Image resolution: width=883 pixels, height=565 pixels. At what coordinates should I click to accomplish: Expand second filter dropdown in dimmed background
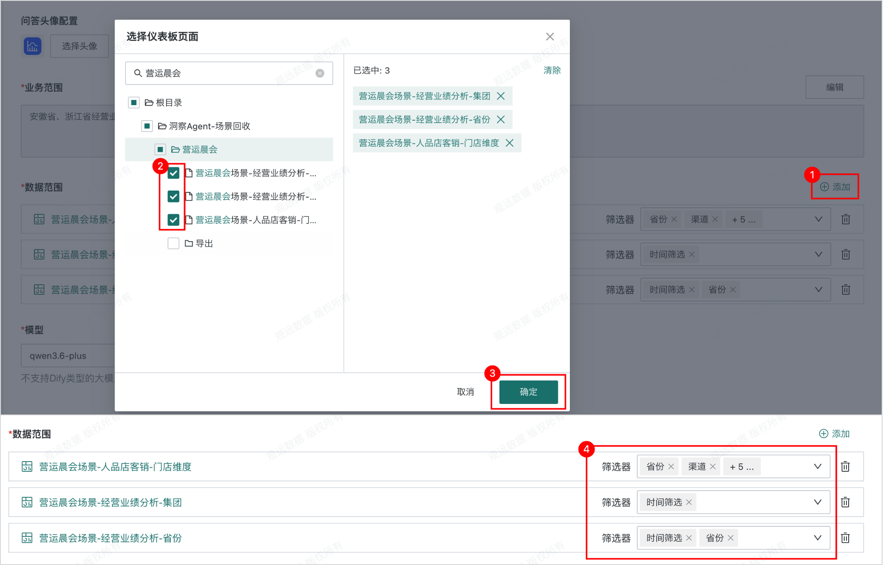click(819, 254)
